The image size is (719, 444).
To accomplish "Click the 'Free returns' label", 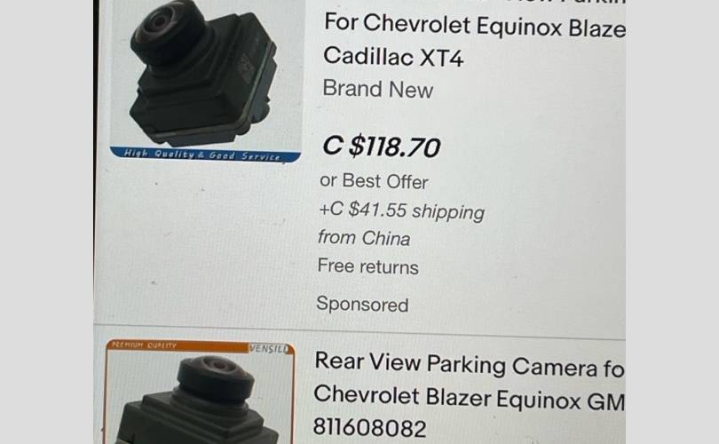I will point(367,266).
